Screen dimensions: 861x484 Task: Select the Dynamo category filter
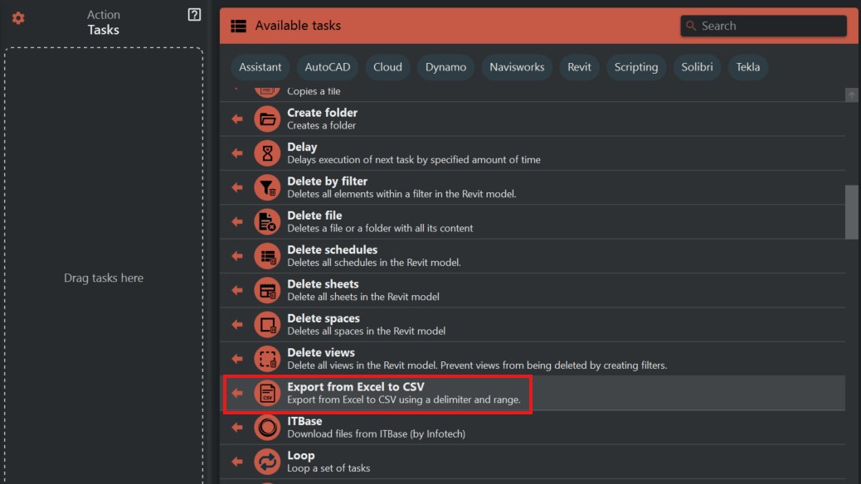[x=446, y=67]
